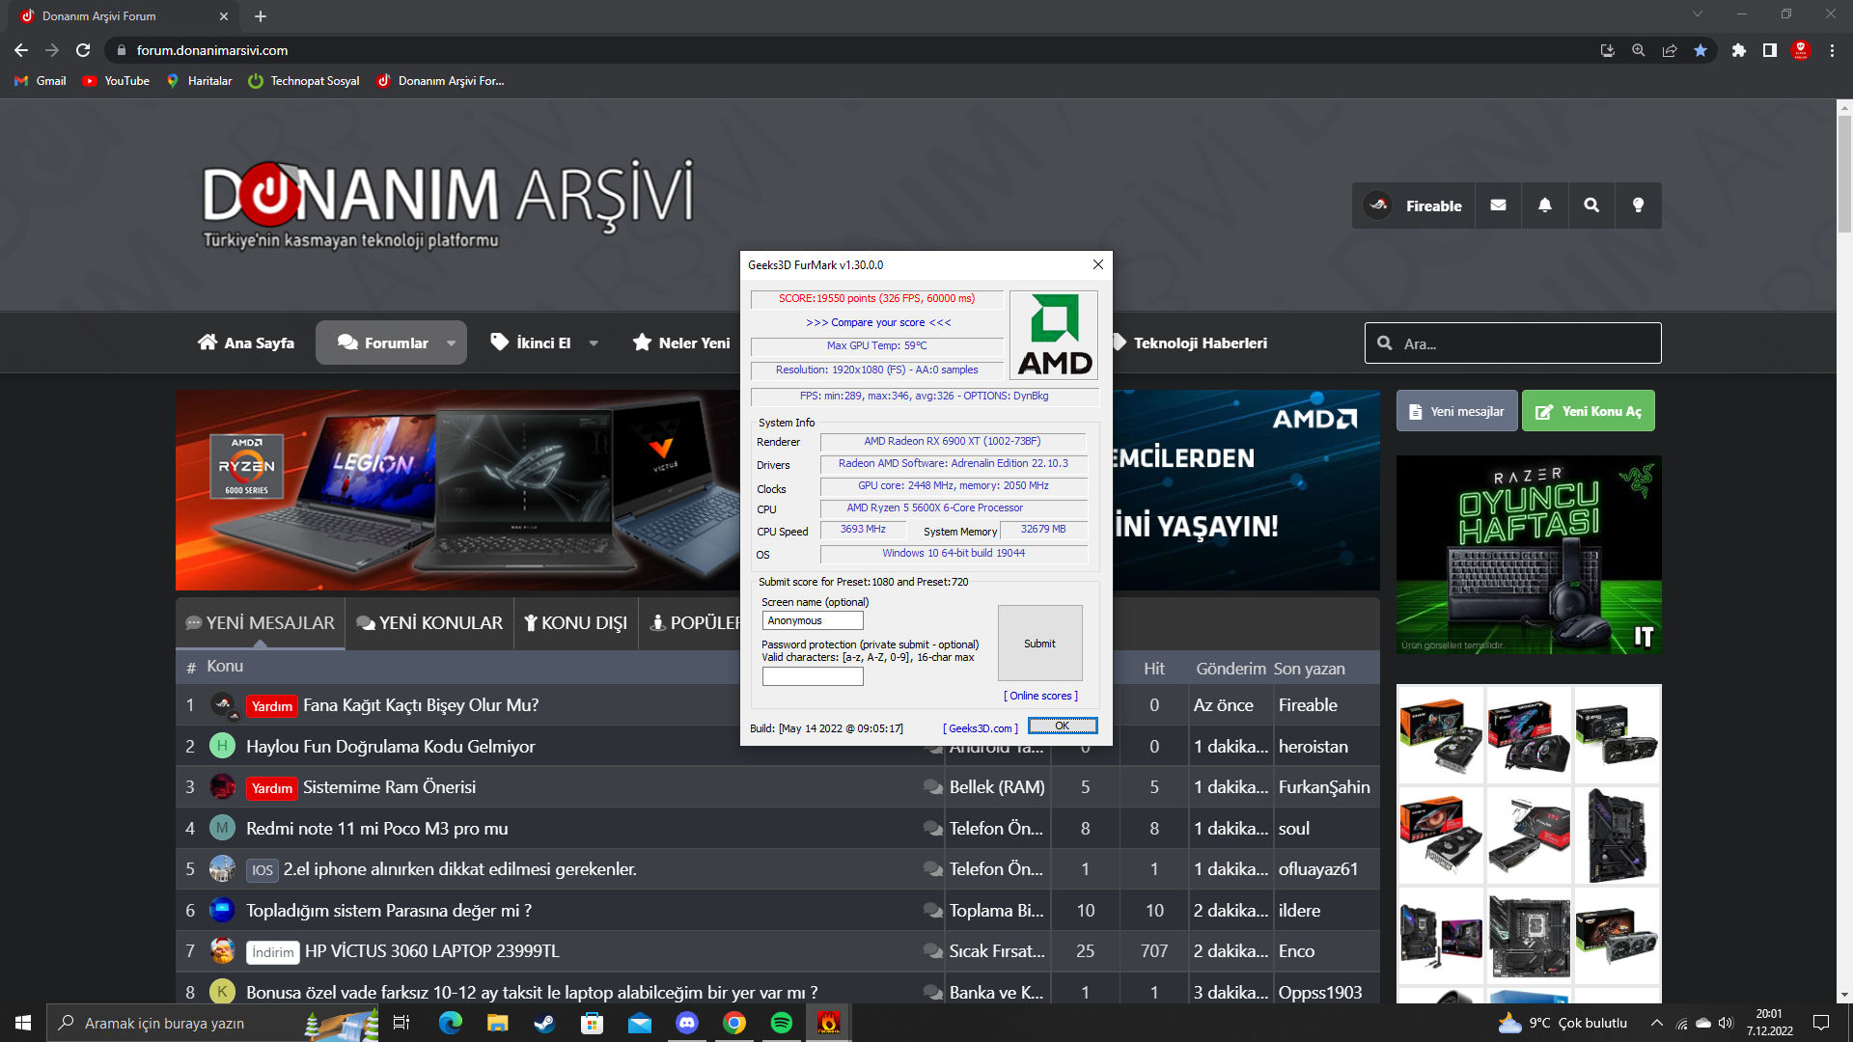The height and width of the screenshot is (1042, 1853).
Task: Open thread HP VİCTUS 3060 LAPTOP 23999TL
Action: pyautogui.click(x=431, y=951)
